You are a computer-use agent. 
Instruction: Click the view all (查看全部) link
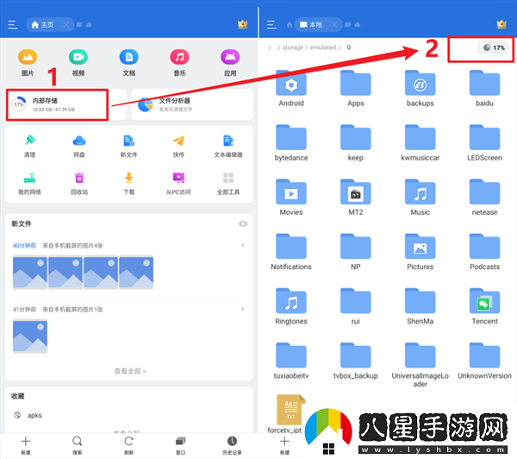130,371
